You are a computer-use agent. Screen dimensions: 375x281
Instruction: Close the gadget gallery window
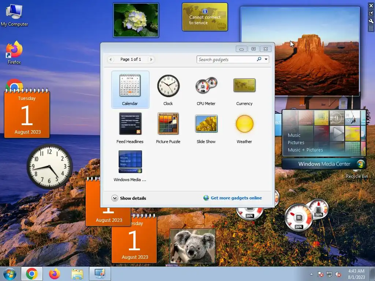[266, 49]
